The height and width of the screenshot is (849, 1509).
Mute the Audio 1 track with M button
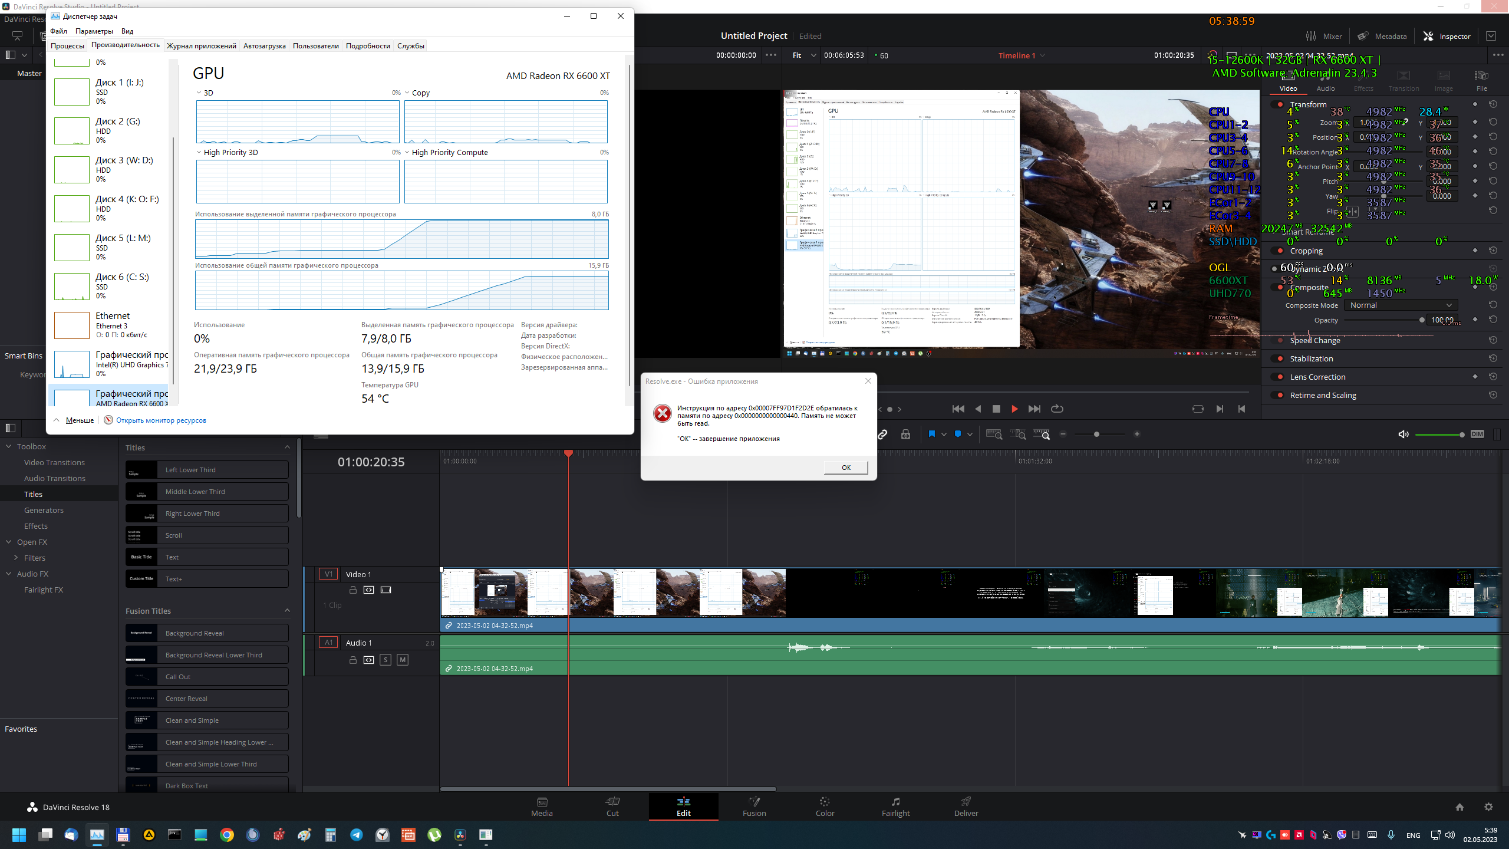tap(403, 660)
